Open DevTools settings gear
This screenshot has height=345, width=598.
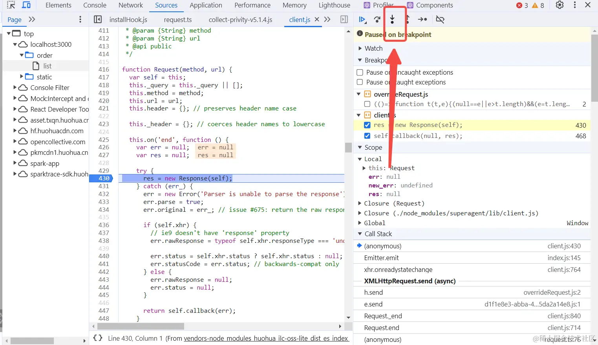click(x=560, y=5)
